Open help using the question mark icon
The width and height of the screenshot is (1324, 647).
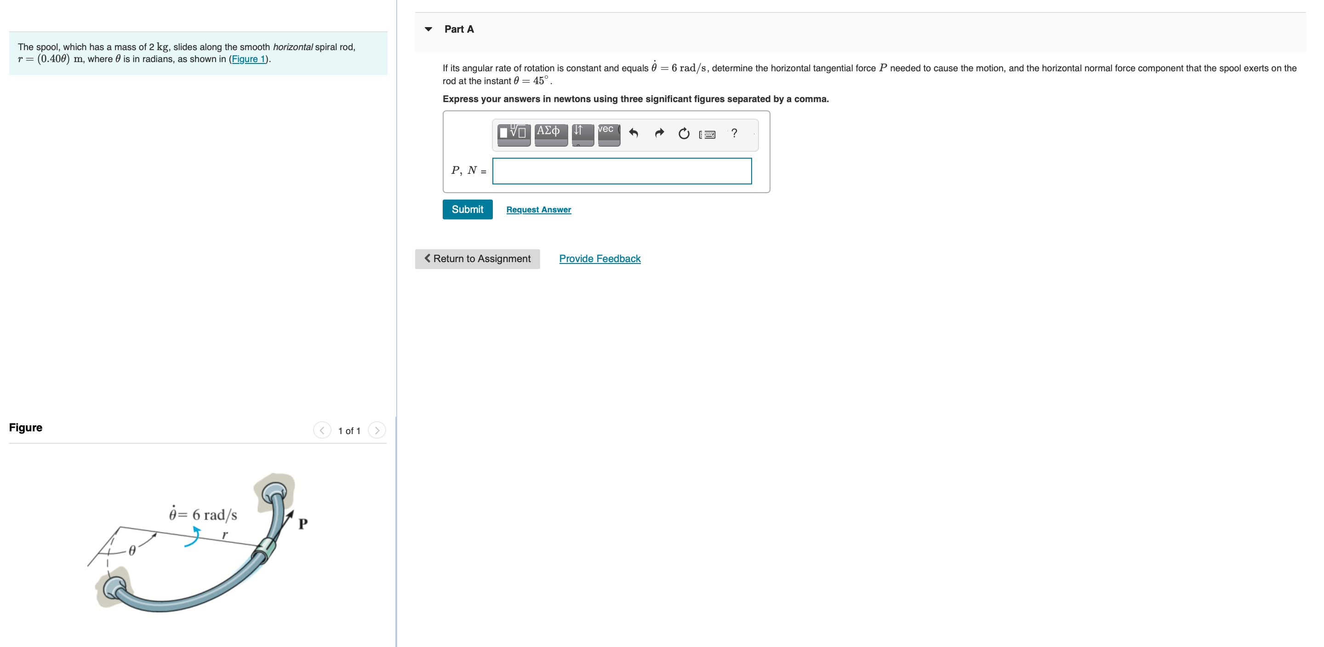click(x=734, y=133)
